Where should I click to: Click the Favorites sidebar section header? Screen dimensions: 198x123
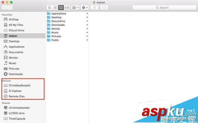click(x=7, y=15)
